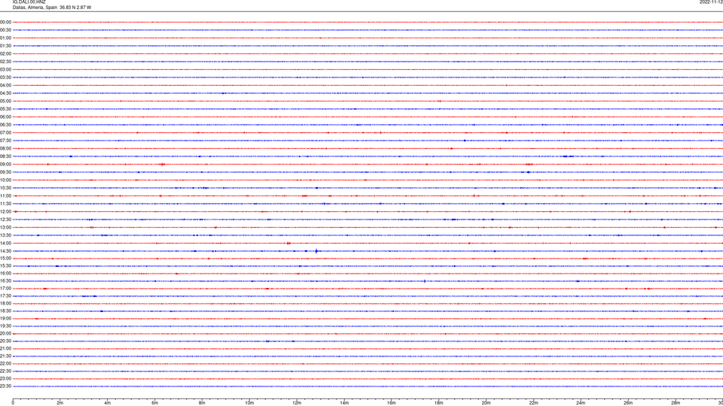The image size is (723, 406).
Task: Pick the 10:00 trace time label
Action: (x=5, y=180)
